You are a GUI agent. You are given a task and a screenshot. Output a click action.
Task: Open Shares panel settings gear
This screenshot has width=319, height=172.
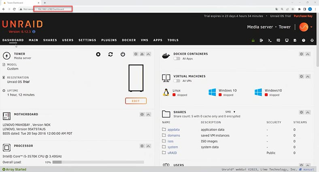[301, 112]
